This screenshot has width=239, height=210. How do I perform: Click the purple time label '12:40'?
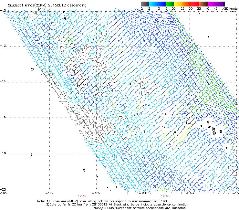pos(165,196)
